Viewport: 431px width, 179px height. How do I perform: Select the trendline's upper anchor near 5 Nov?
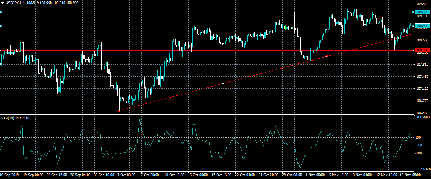click(x=327, y=56)
